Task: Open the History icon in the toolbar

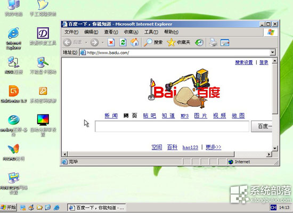Action: tap(199, 43)
